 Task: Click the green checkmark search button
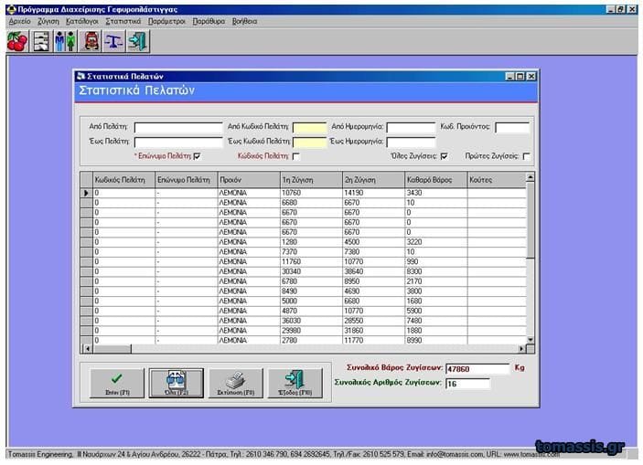pos(114,380)
